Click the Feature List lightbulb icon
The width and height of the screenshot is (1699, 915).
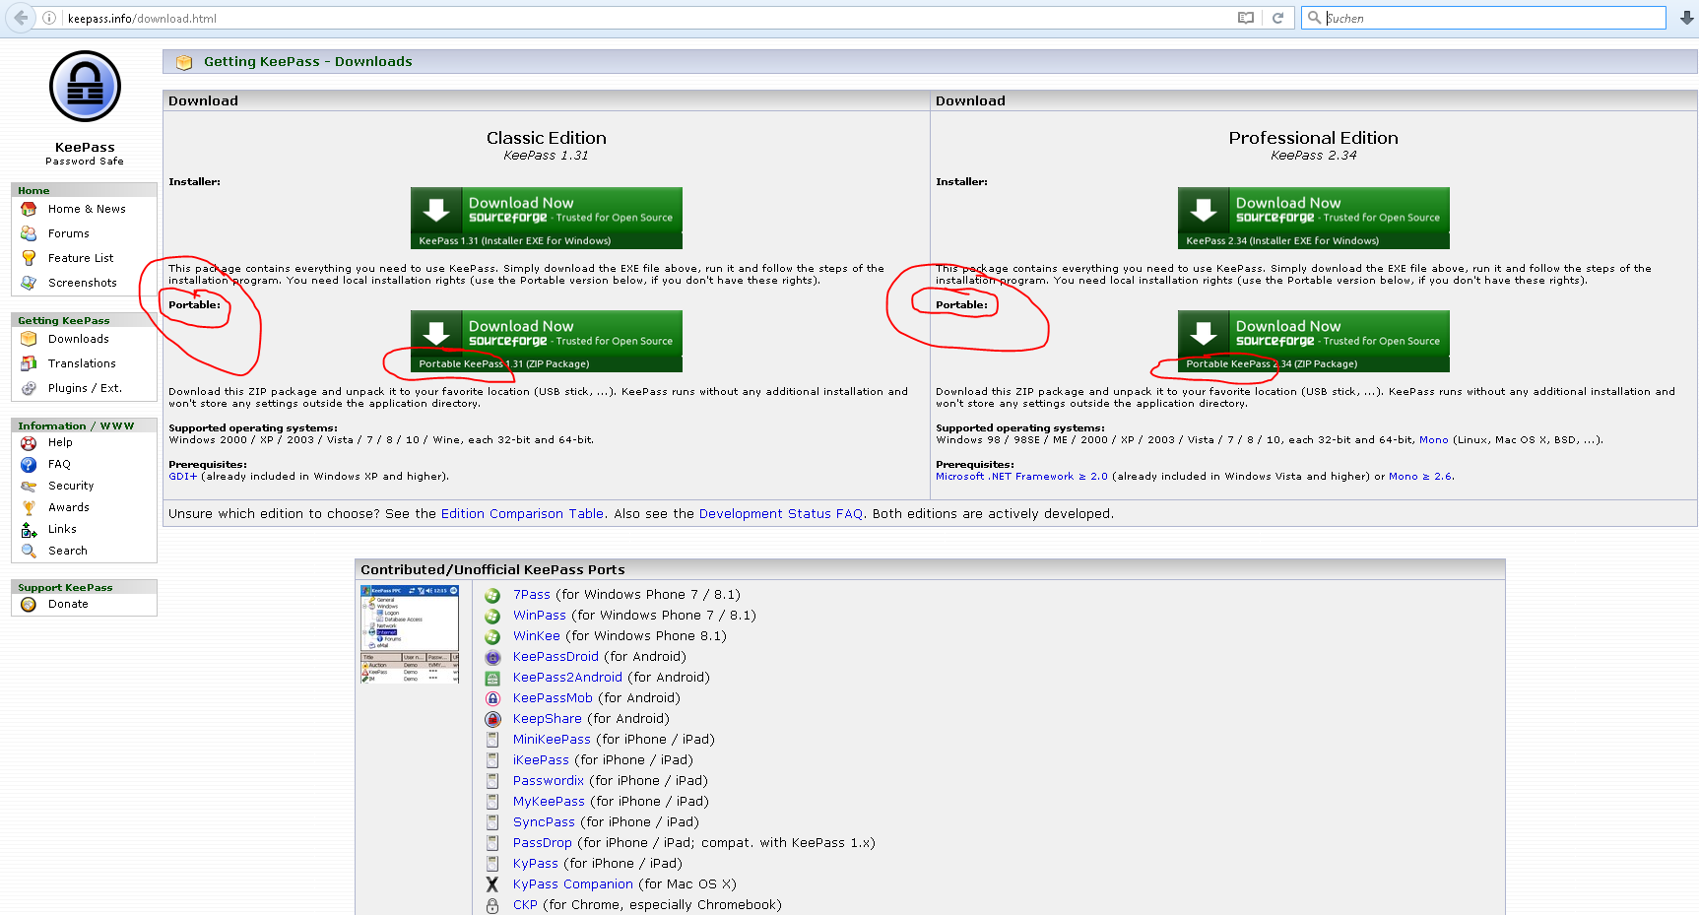click(29, 258)
